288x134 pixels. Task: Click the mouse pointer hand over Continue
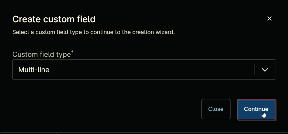click(x=264, y=114)
